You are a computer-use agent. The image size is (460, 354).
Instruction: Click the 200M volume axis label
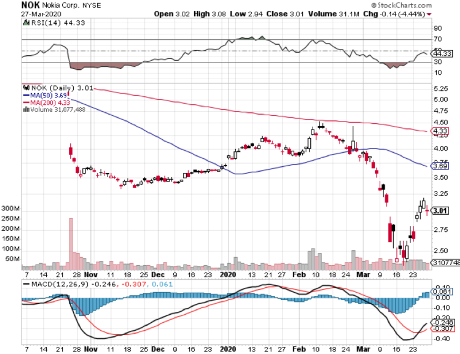coord(10,228)
